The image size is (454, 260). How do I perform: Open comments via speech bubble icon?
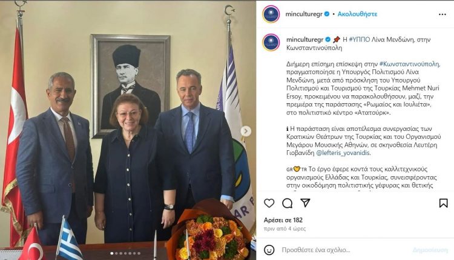(x=287, y=203)
